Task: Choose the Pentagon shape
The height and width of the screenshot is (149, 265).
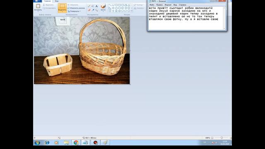Action: coord(116,8)
